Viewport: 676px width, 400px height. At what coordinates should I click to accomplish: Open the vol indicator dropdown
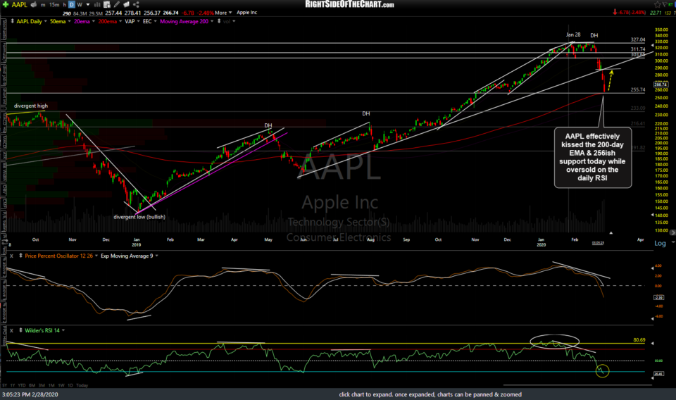(234, 21)
